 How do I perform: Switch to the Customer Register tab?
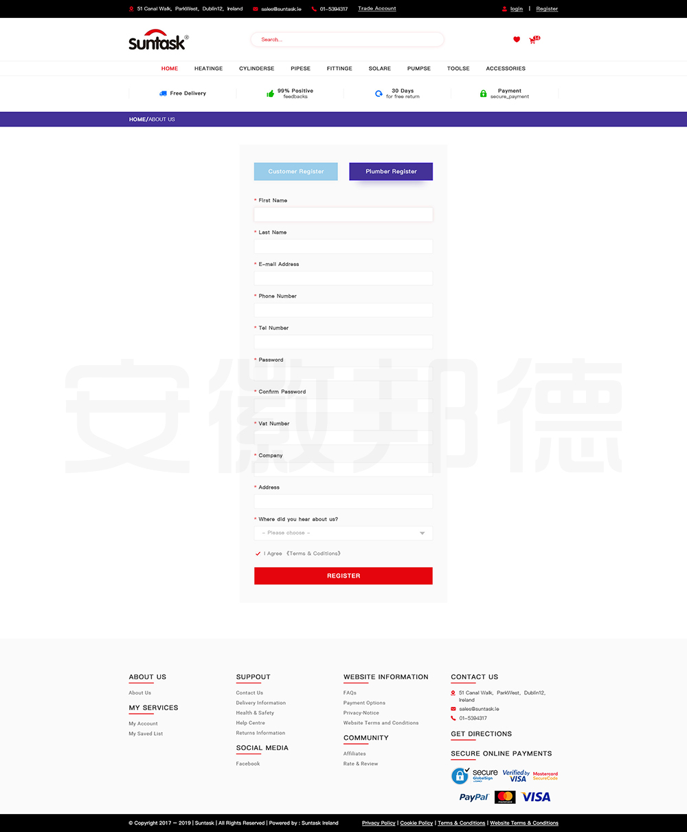(x=296, y=172)
